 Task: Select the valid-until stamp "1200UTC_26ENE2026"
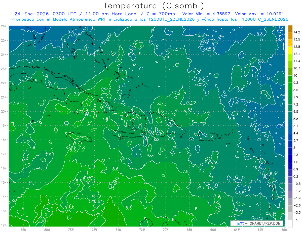pyautogui.click(x=265, y=19)
